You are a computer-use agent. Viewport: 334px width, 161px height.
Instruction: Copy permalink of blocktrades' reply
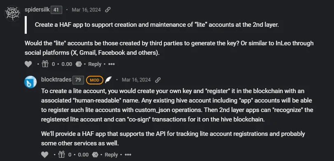coord(158,80)
